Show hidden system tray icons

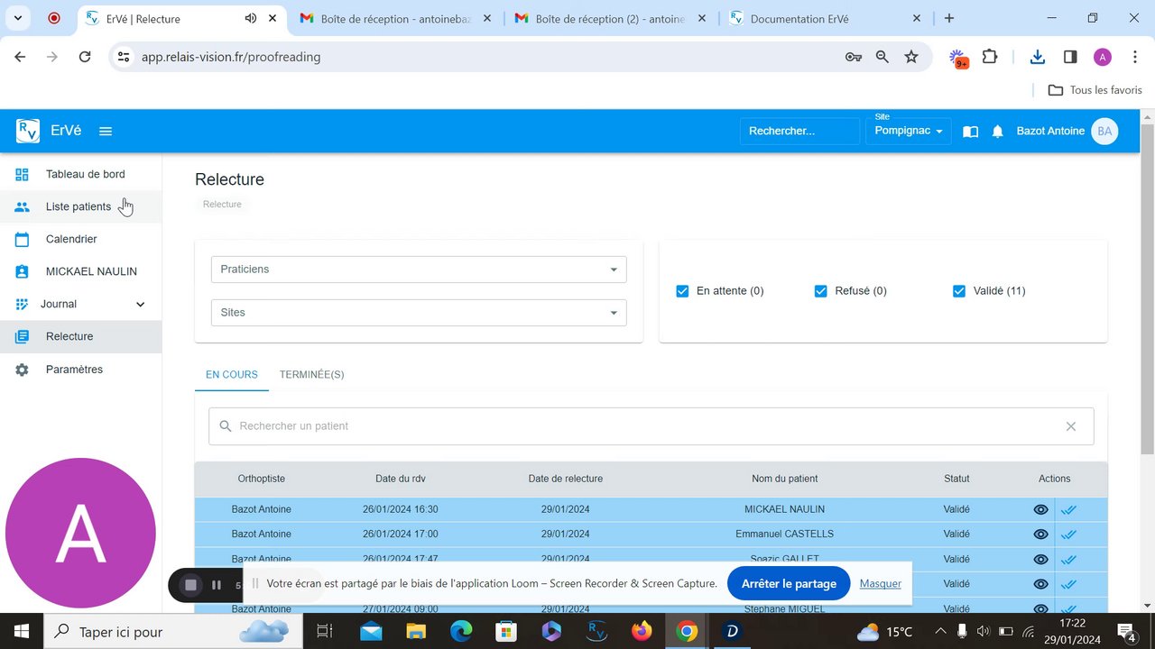point(940,631)
